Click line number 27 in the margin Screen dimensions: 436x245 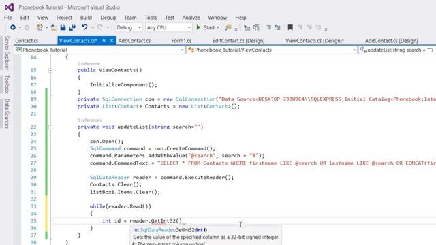pos(33,163)
